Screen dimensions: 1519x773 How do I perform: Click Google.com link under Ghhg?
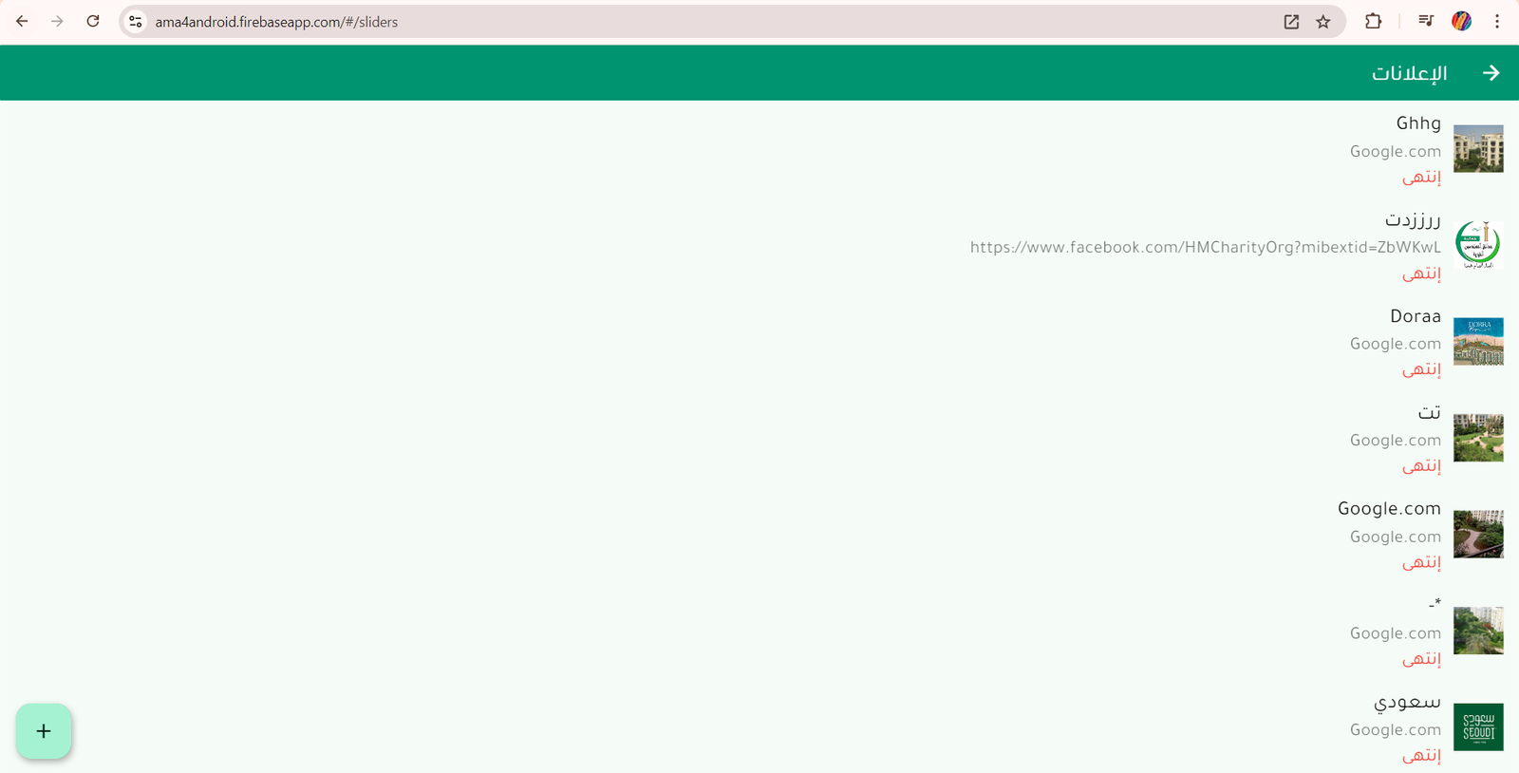click(1396, 151)
